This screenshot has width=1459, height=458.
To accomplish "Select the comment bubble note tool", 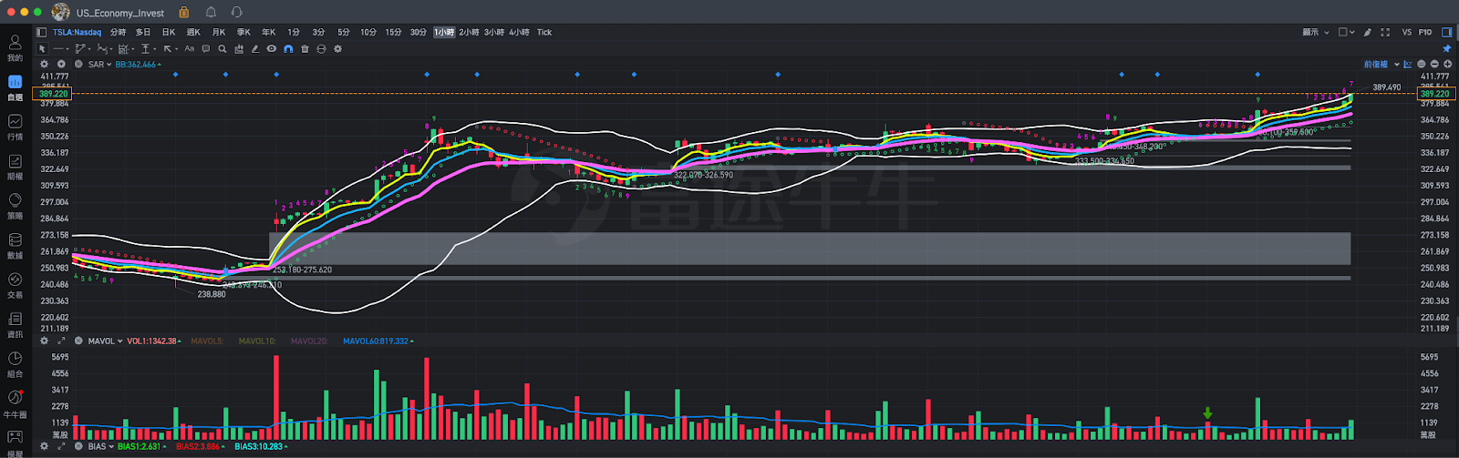I will (206, 49).
